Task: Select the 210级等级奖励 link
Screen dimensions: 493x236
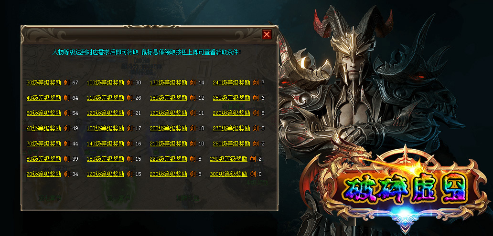Action: pos(168,144)
